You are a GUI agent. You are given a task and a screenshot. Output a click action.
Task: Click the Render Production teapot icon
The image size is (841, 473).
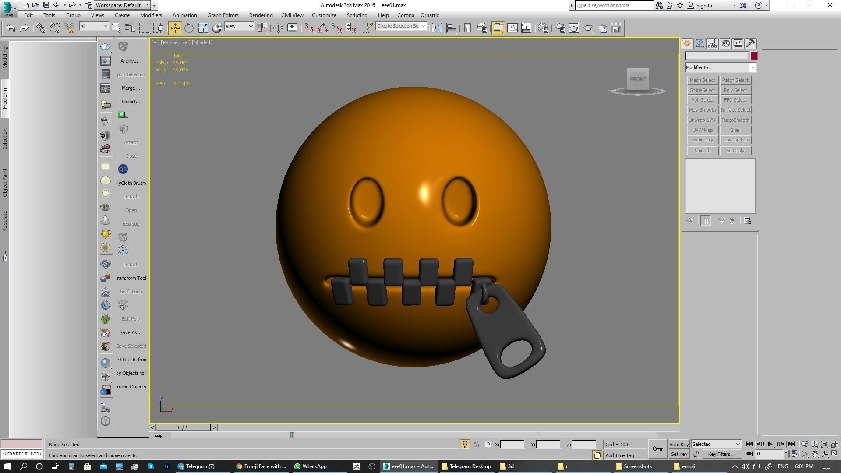pyautogui.click(x=588, y=28)
